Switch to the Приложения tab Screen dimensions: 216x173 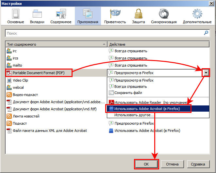coord(88,16)
